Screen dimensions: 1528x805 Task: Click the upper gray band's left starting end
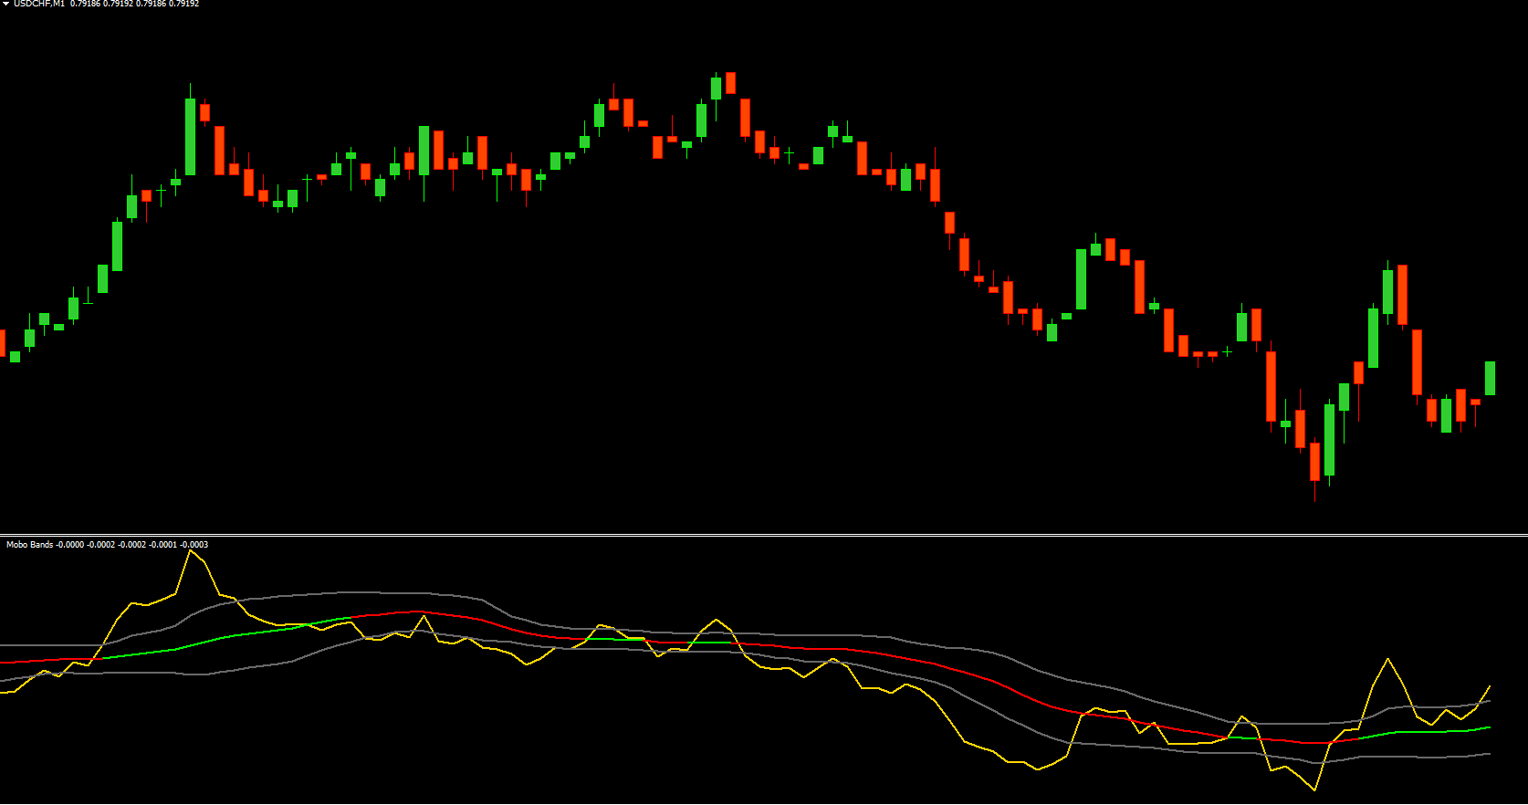(4, 646)
